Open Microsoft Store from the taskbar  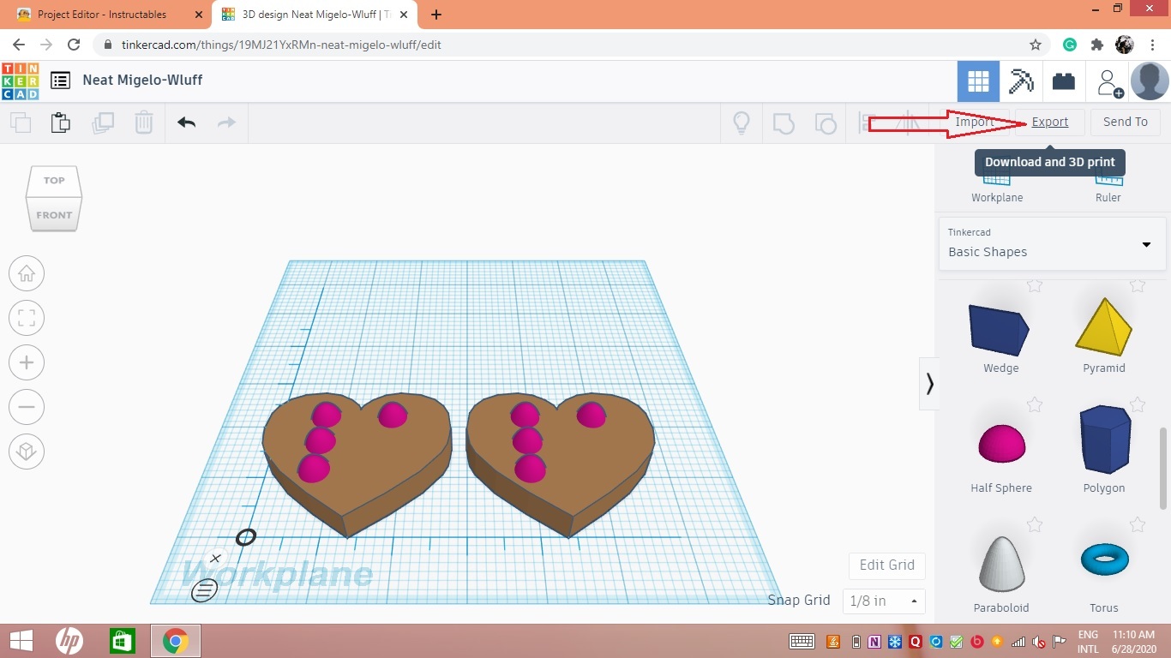123,641
